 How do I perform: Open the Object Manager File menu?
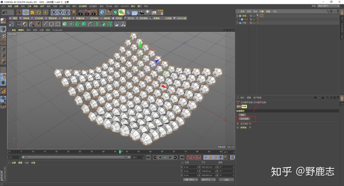(x=242, y=11)
